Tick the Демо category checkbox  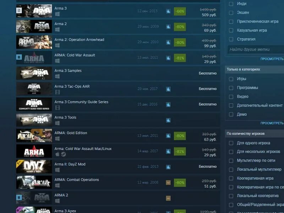[231, 114]
